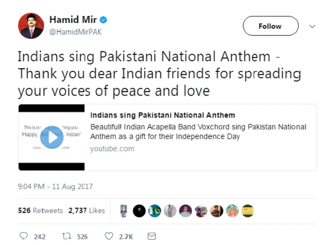View the 2,737 Likes list
Viewport: 328px width, 245px height.
87,211
